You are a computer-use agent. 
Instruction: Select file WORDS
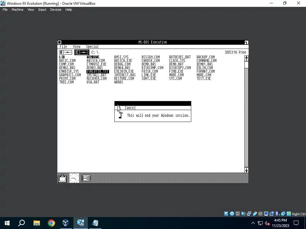tap(118, 82)
